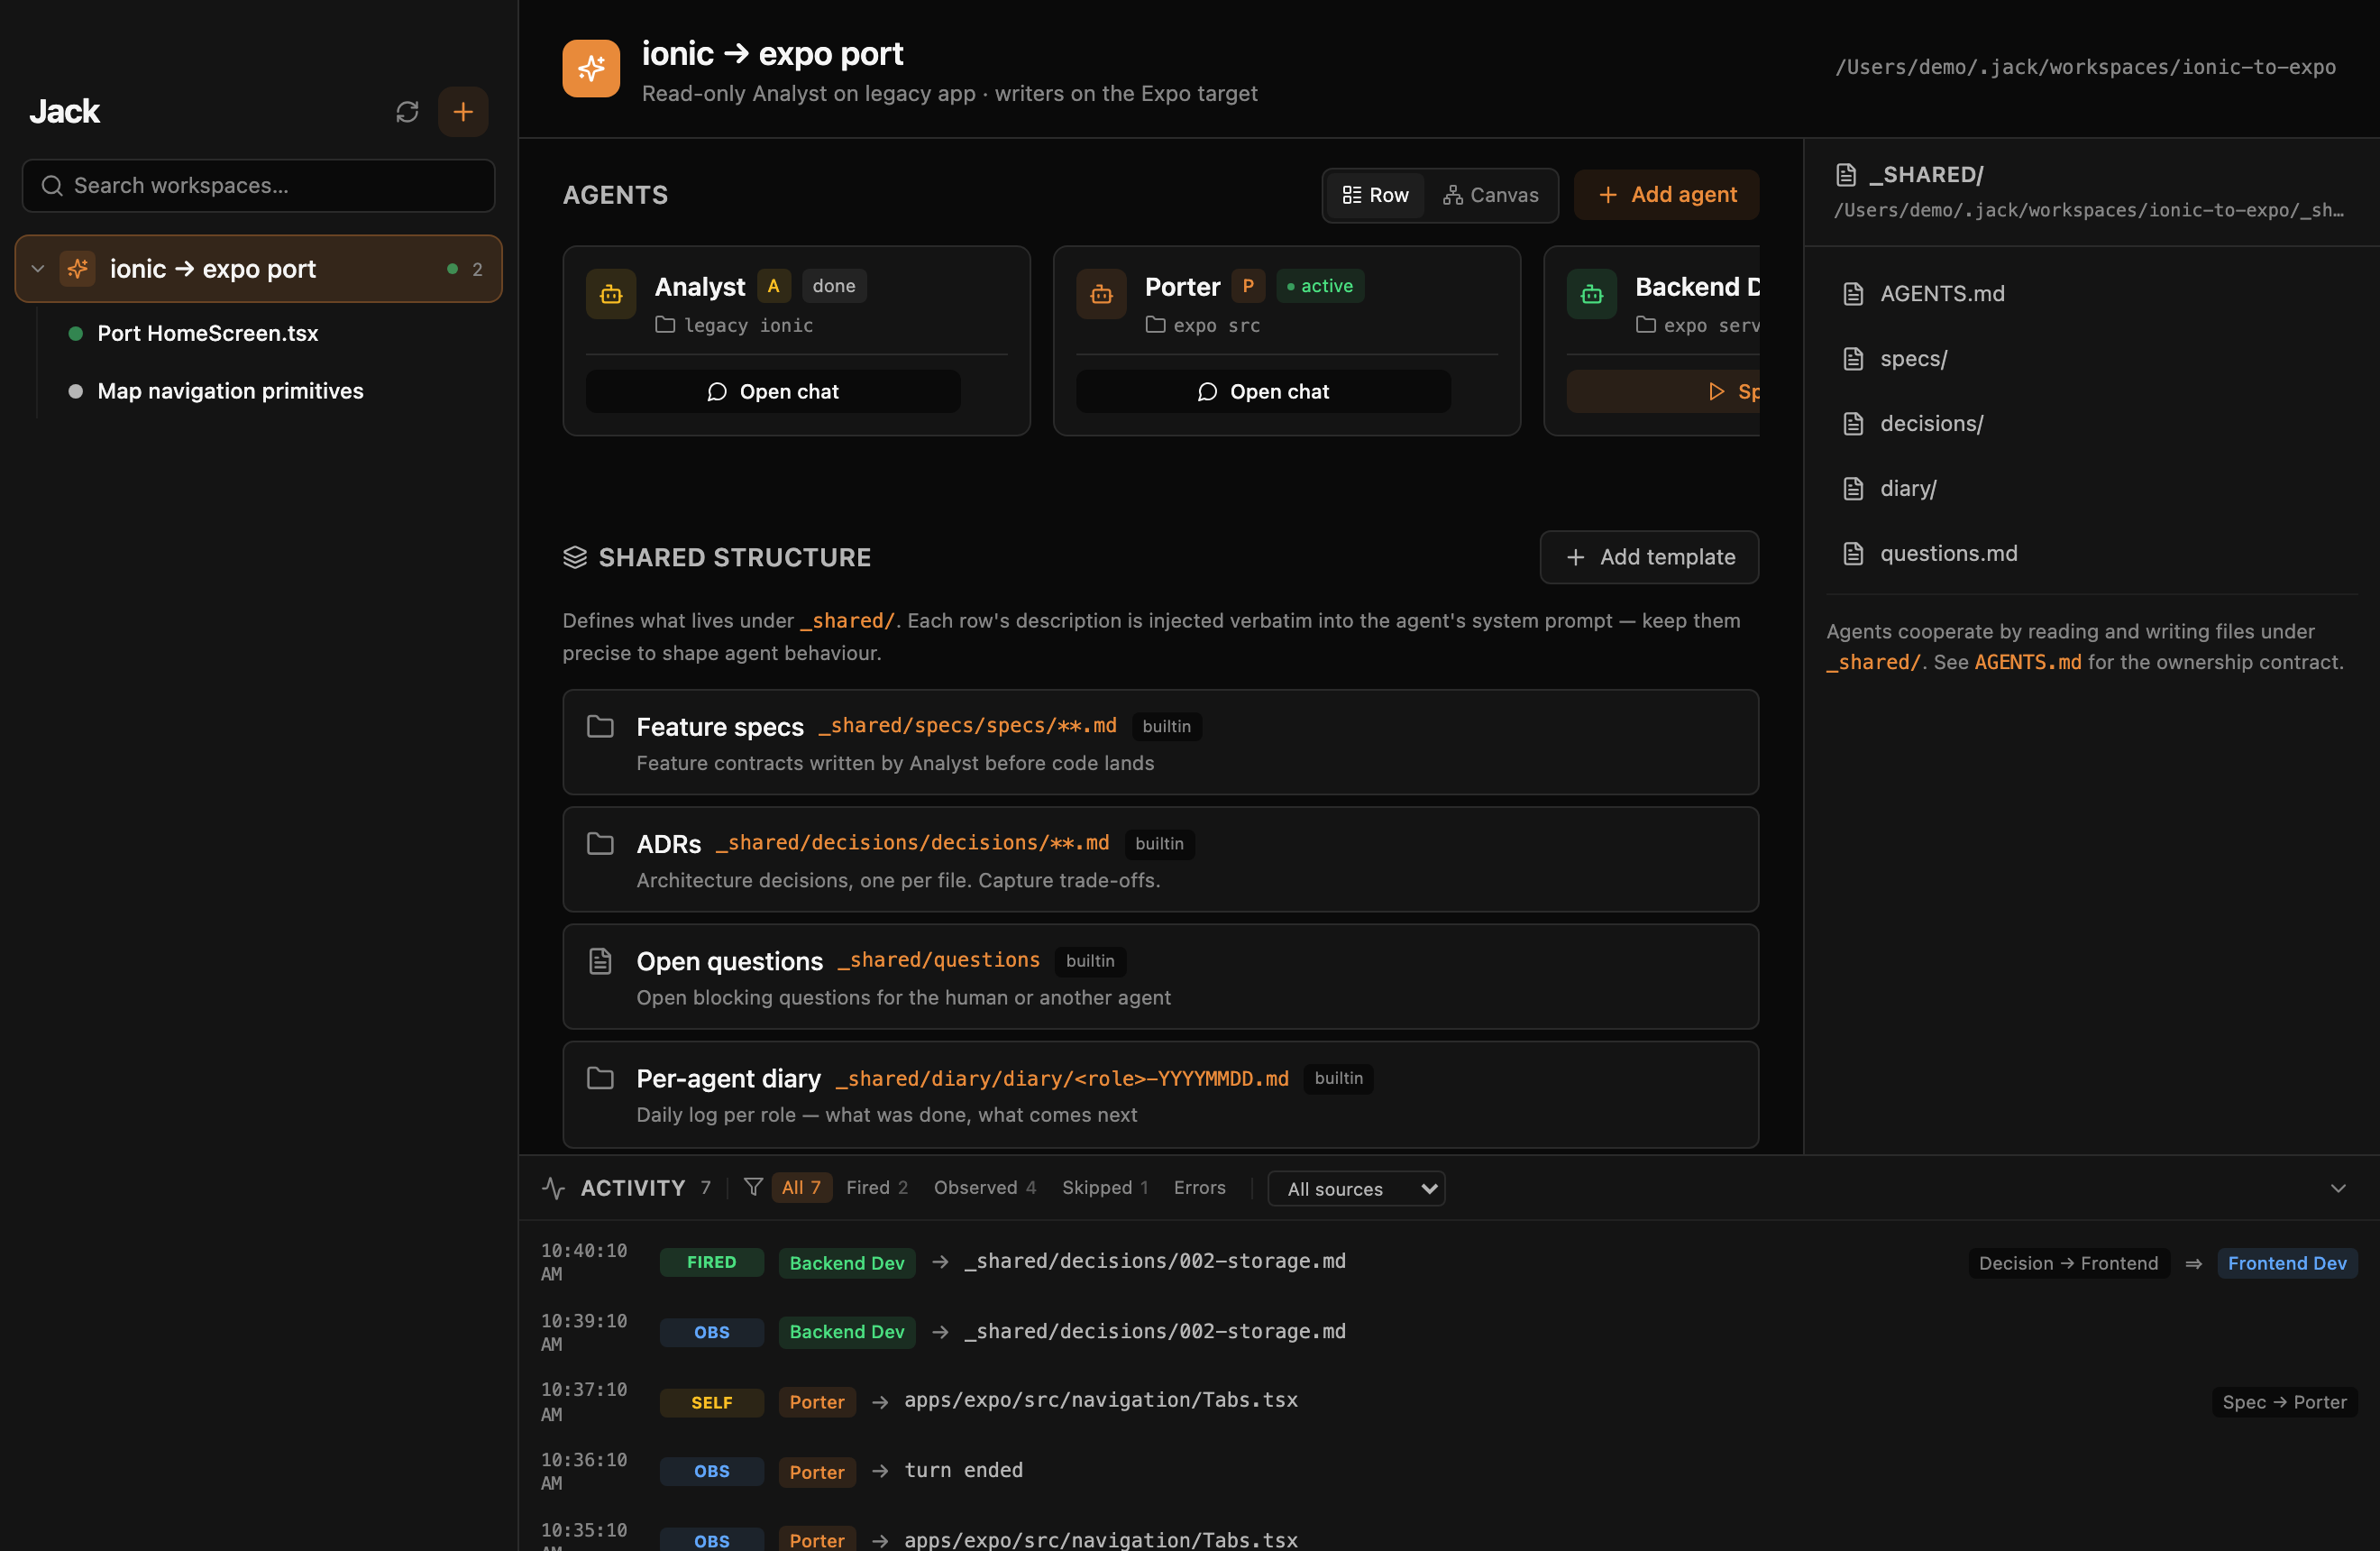Click the Add agent button
Screen dimensions: 2380x1551
[1665, 194]
